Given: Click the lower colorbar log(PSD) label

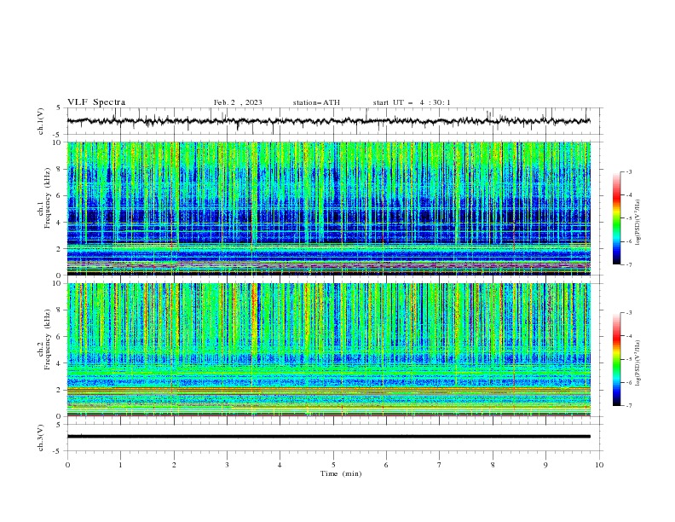Looking at the screenshot, I should 638,363.
